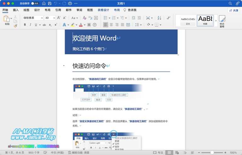Click the Cut scissors icon
The width and height of the screenshot is (242, 155).
click(15, 17)
